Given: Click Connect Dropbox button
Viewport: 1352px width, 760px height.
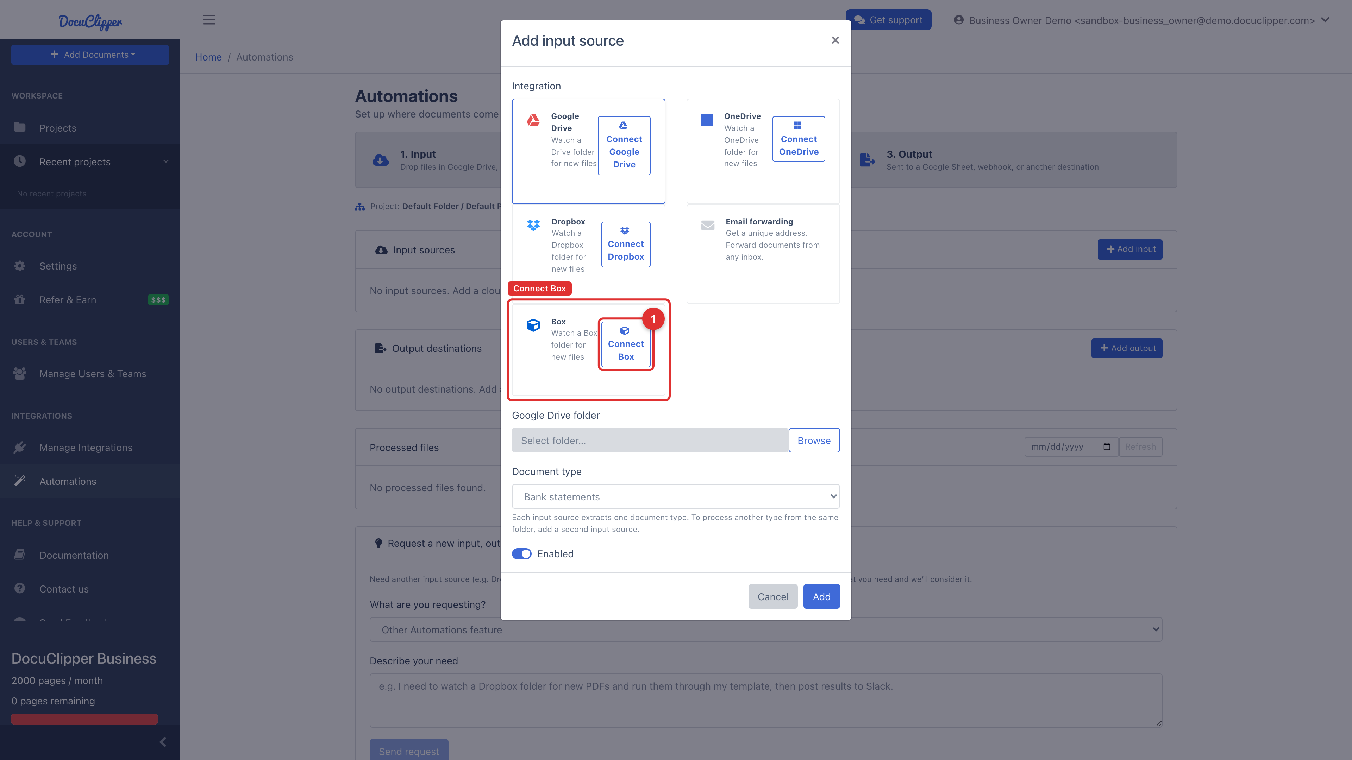Looking at the screenshot, I should click(626, 245).
